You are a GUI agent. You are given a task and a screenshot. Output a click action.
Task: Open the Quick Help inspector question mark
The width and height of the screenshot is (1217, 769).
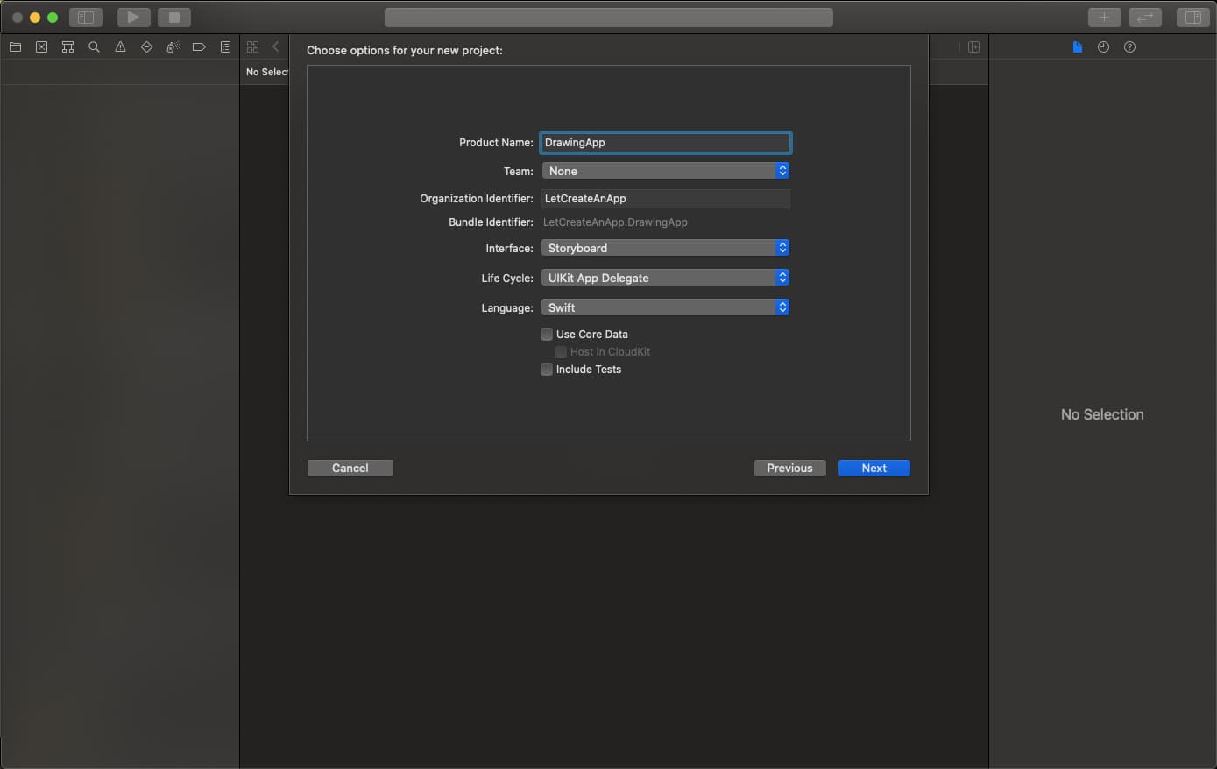point(1129,46)
